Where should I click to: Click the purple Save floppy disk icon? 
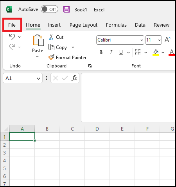66,9
